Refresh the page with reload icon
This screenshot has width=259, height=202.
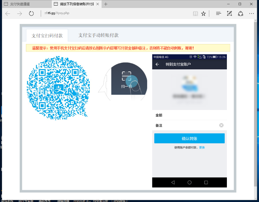point(31,14)
